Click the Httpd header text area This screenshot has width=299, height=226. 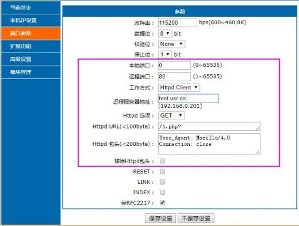(209, 144)
